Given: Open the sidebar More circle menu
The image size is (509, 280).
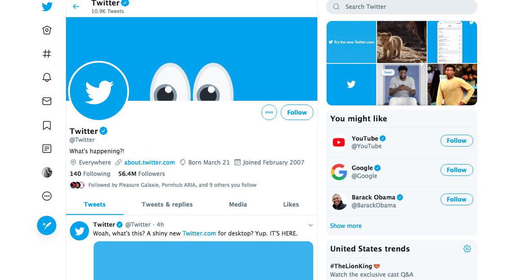Looking at the screenshot, I should pyautogui.click(x=47, y=196).
